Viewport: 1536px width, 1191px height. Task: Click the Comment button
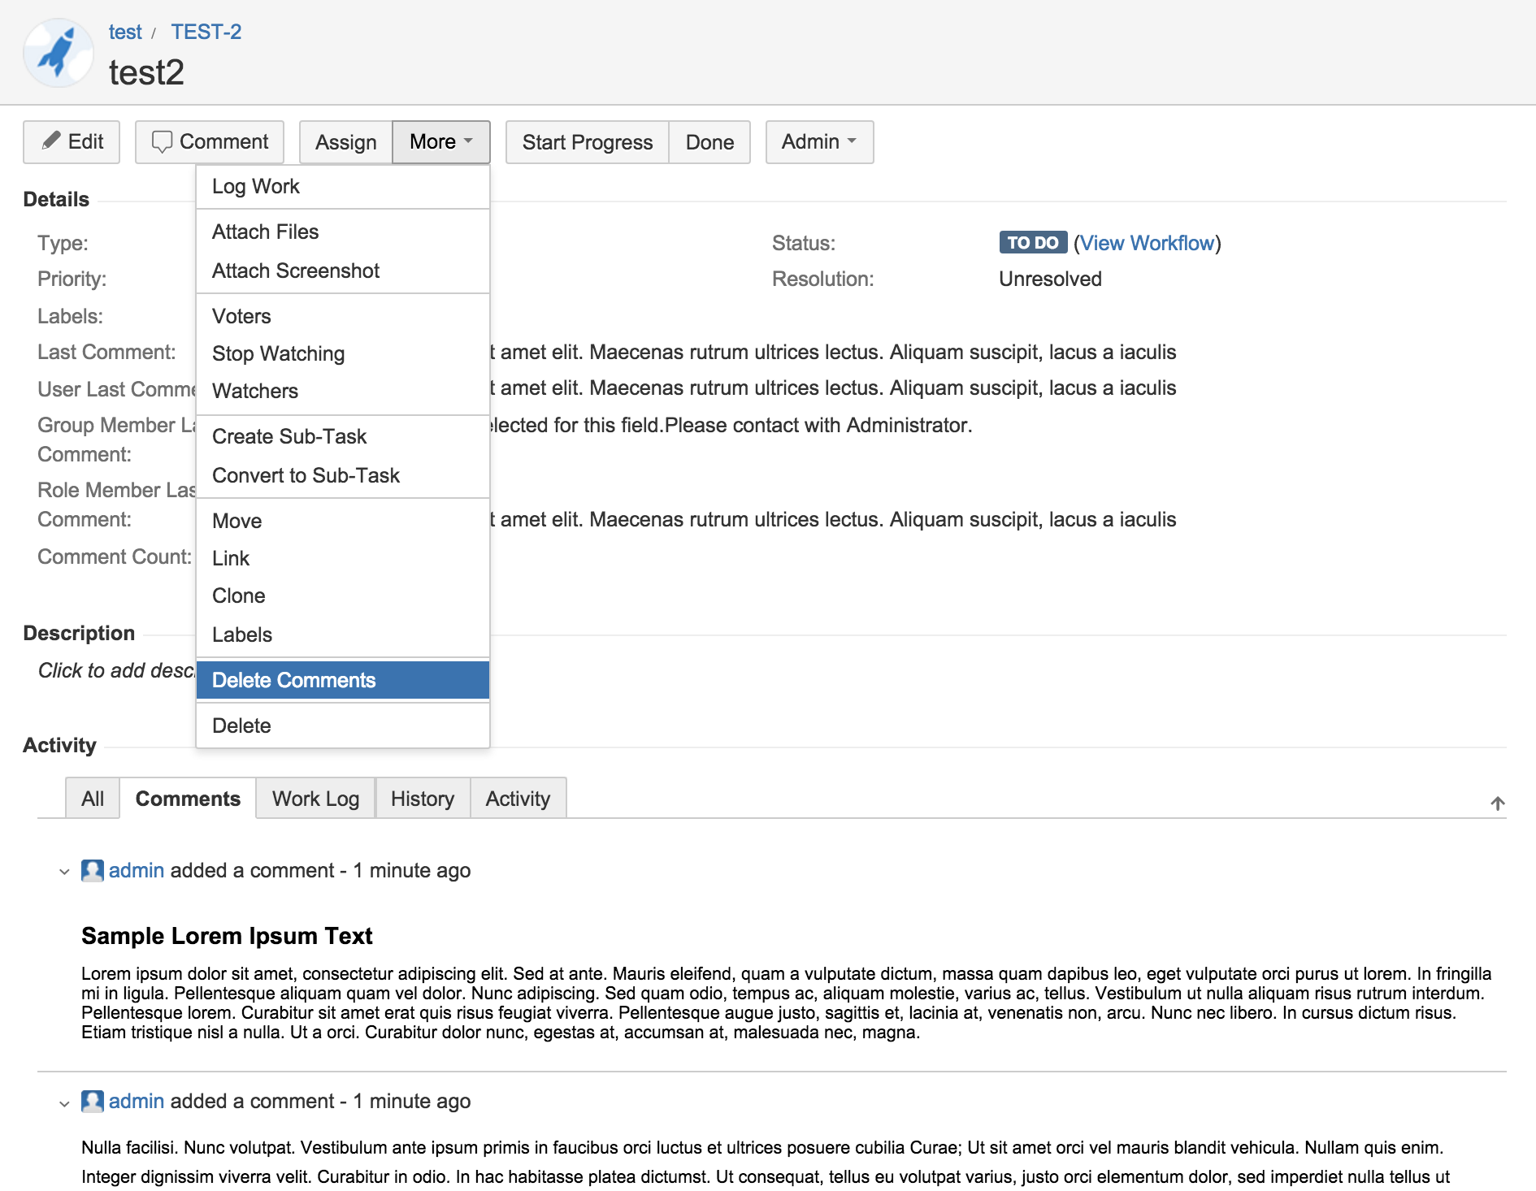pyautogui.click(x=210, y=142)
